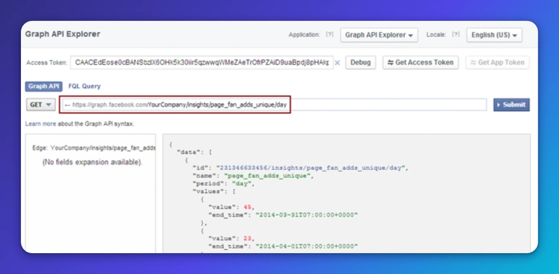
Task: Switch to the FQL Query tab
Action: 84,86
